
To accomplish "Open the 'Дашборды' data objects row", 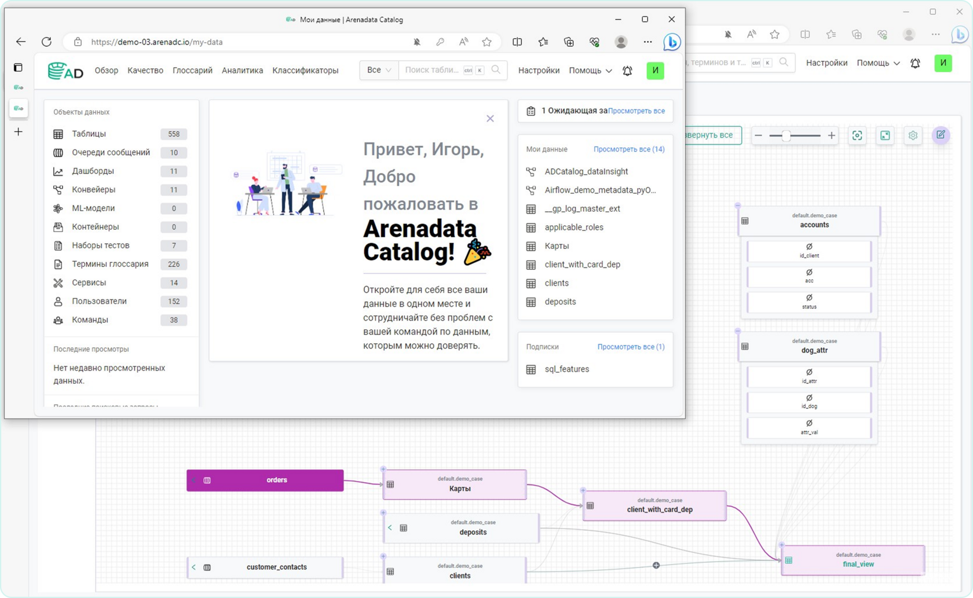I will click(x=120, y=171).
